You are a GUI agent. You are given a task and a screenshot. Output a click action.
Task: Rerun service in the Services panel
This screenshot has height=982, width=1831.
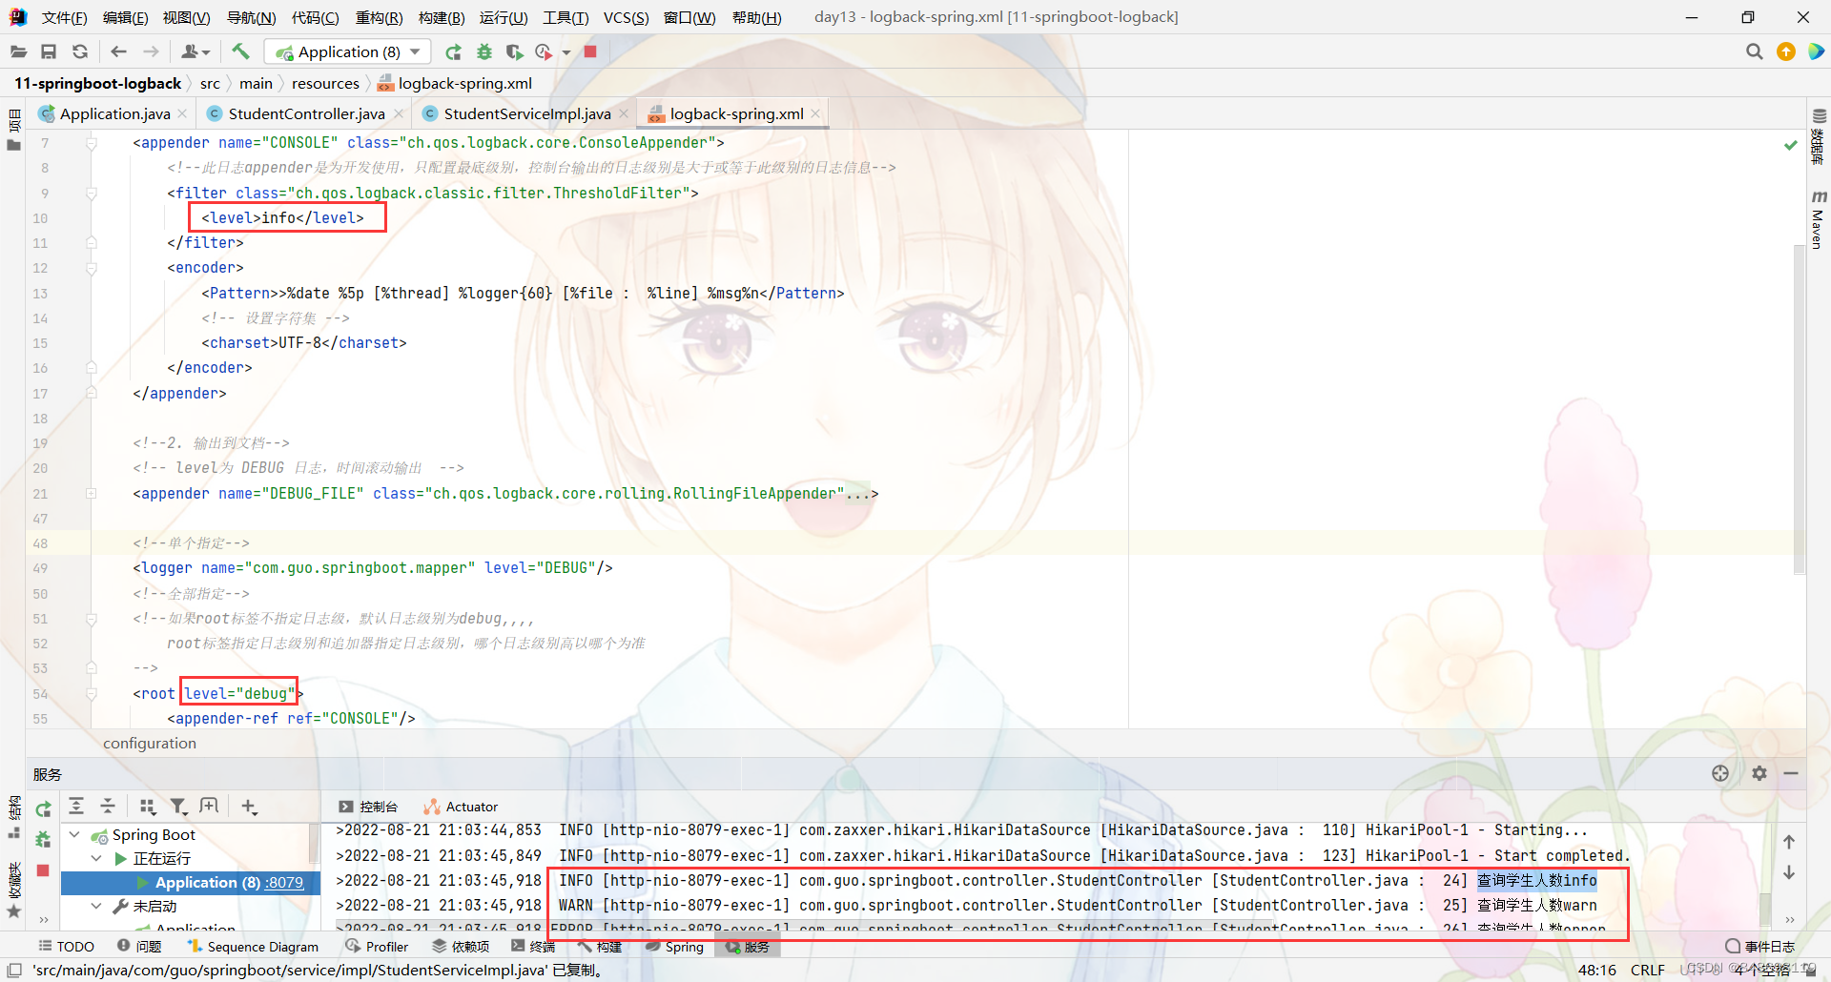click(43, 809)
